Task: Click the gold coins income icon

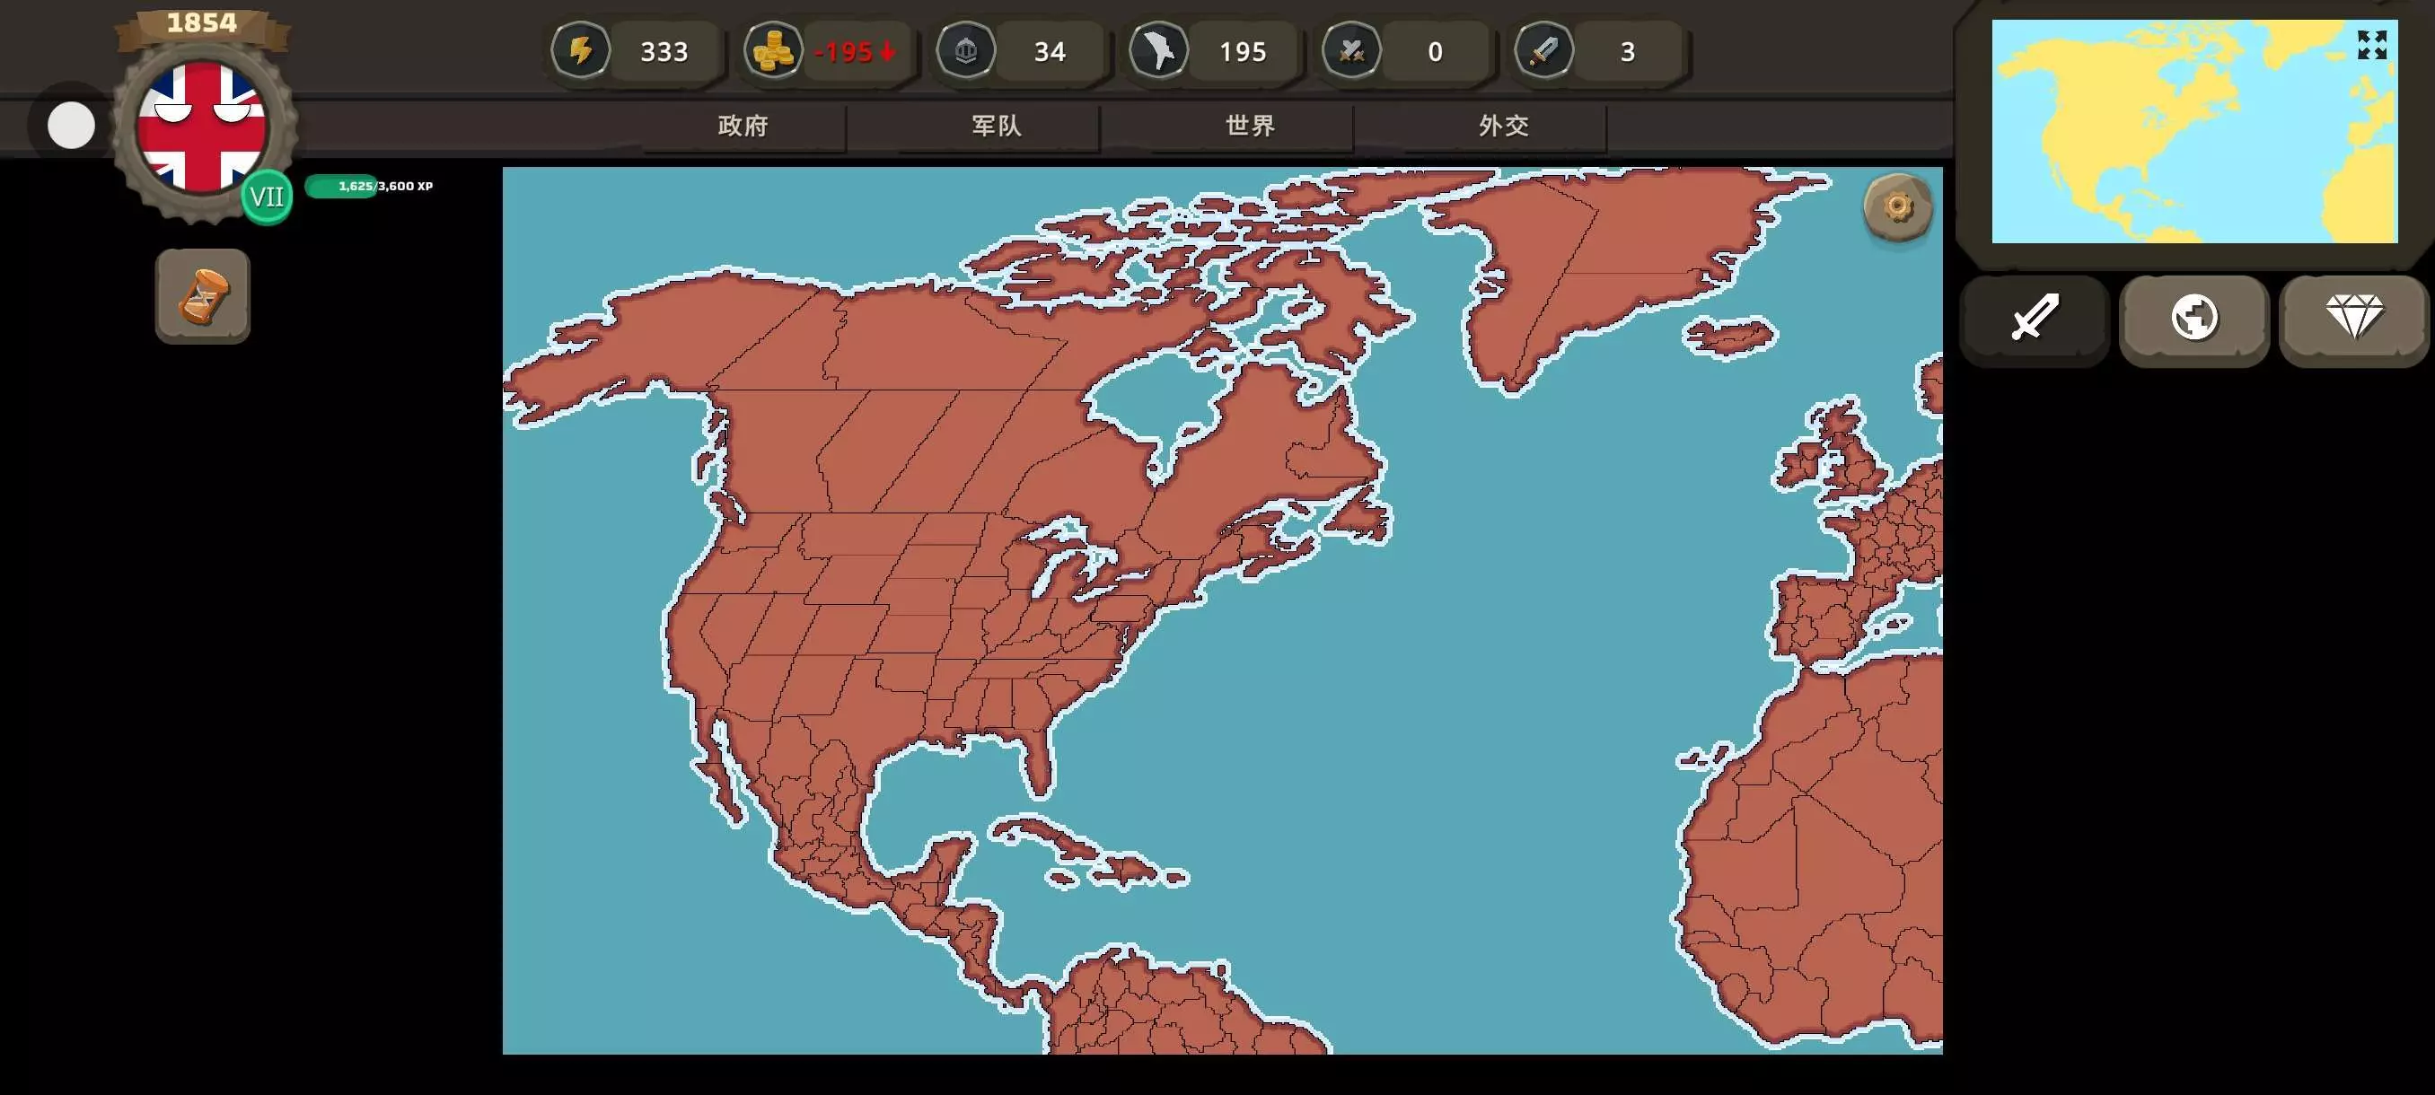Action: click(x=772, y=50)
